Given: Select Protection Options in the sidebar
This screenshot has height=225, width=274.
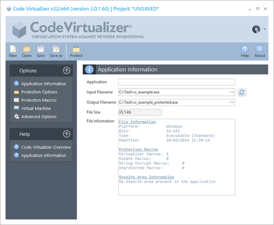Looking at the screenshot, I should click(x=39, y=92).
